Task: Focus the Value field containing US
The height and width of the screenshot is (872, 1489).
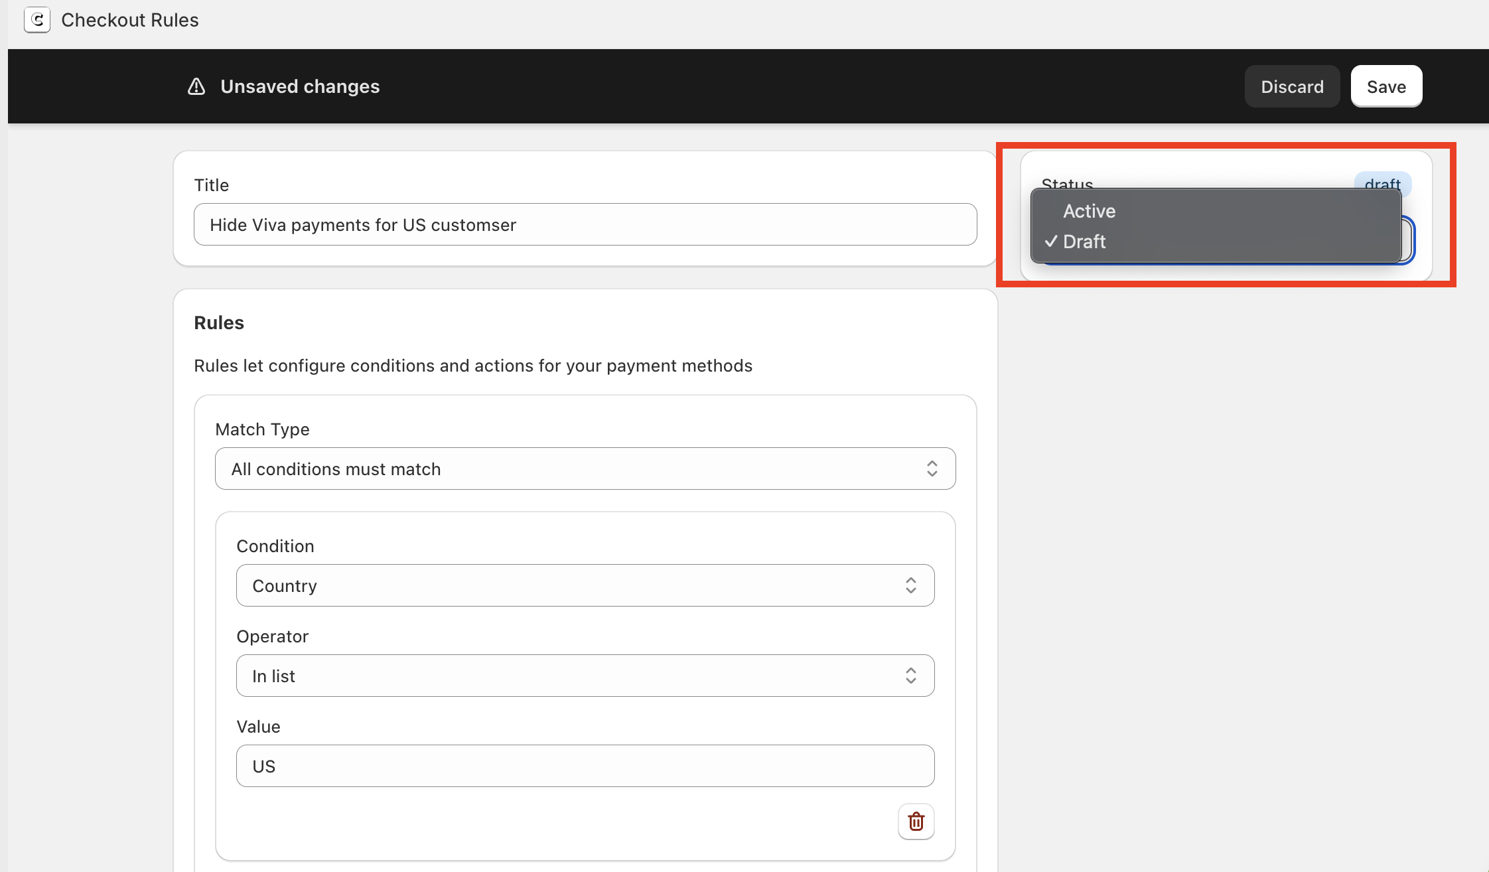Action: click(x=584, y=766)
